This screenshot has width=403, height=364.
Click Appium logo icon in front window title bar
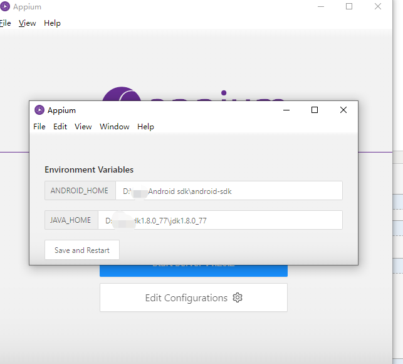point(39,110)
